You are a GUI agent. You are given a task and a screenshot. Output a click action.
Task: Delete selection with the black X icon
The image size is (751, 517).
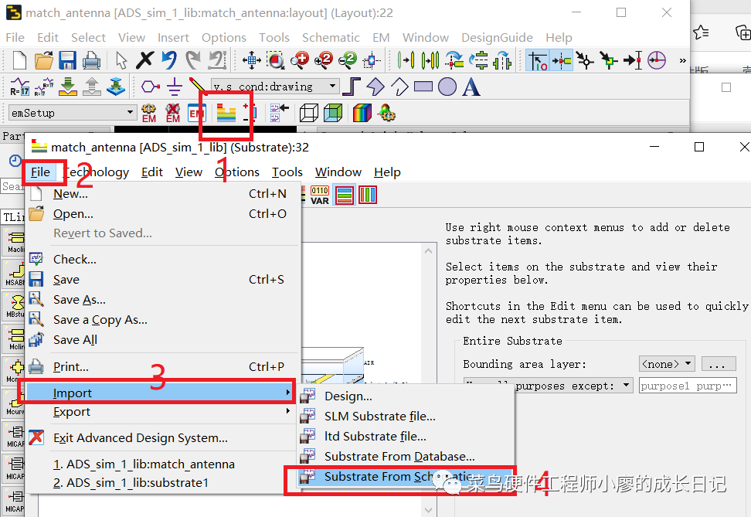[144, 60]
